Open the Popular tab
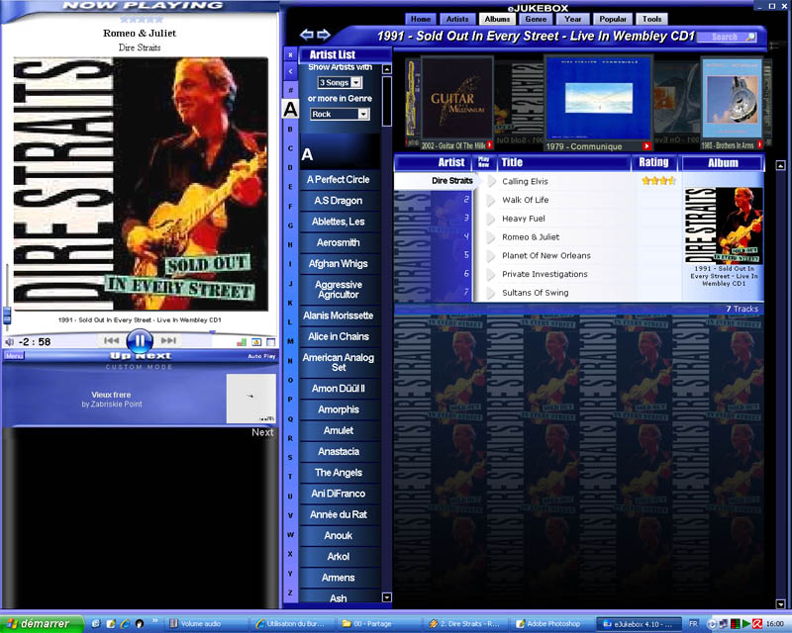 click(x=613, y=19)
